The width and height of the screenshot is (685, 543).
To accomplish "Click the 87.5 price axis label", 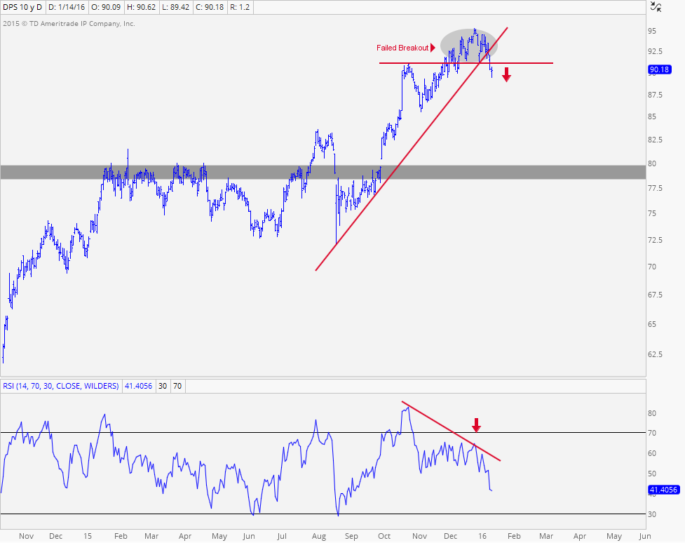I will click(655, 95).
